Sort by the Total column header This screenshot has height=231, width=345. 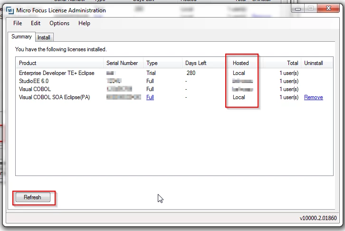282,63
